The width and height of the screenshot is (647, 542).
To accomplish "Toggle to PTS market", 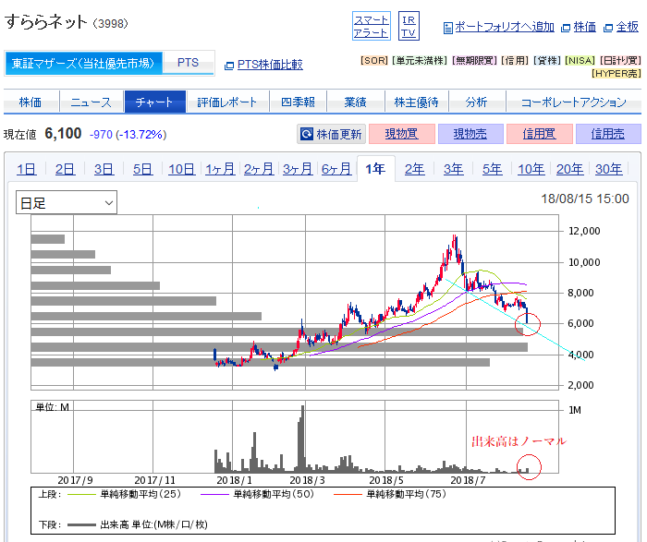I will pos(188,63).
